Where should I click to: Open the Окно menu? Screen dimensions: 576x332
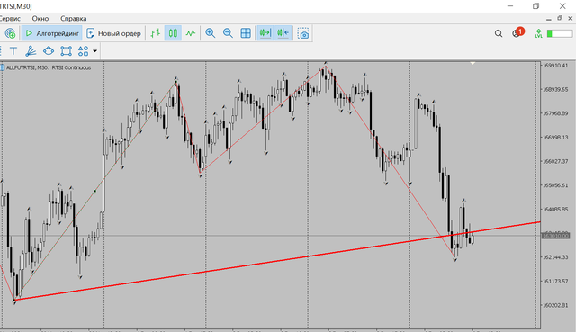point(40,18)
